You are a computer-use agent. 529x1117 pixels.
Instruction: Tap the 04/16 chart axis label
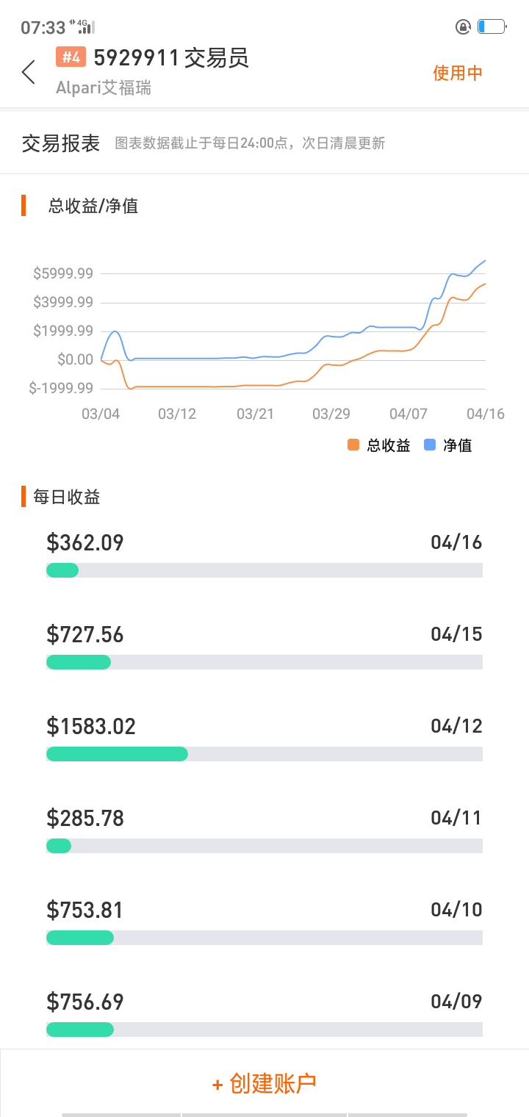(x=486, y=414)
